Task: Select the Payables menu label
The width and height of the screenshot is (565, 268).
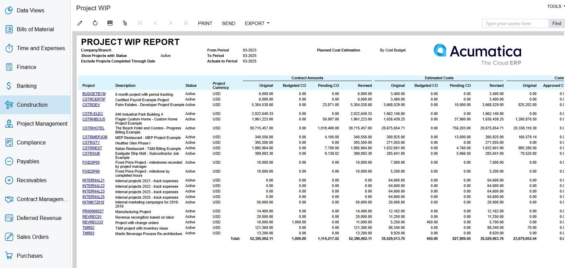Action: pyautogui.click(x=28, y=161)
